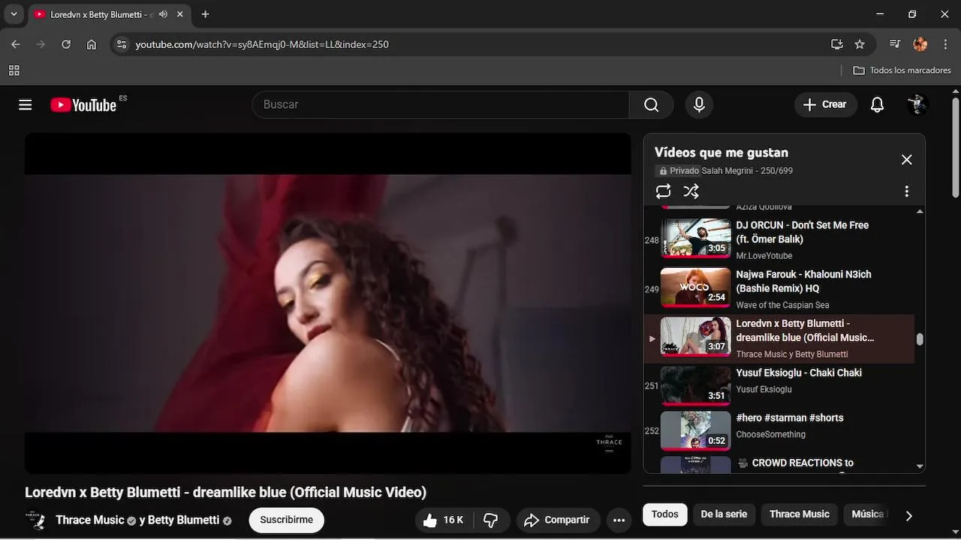Select the De la serie chip

click(724, 514)
